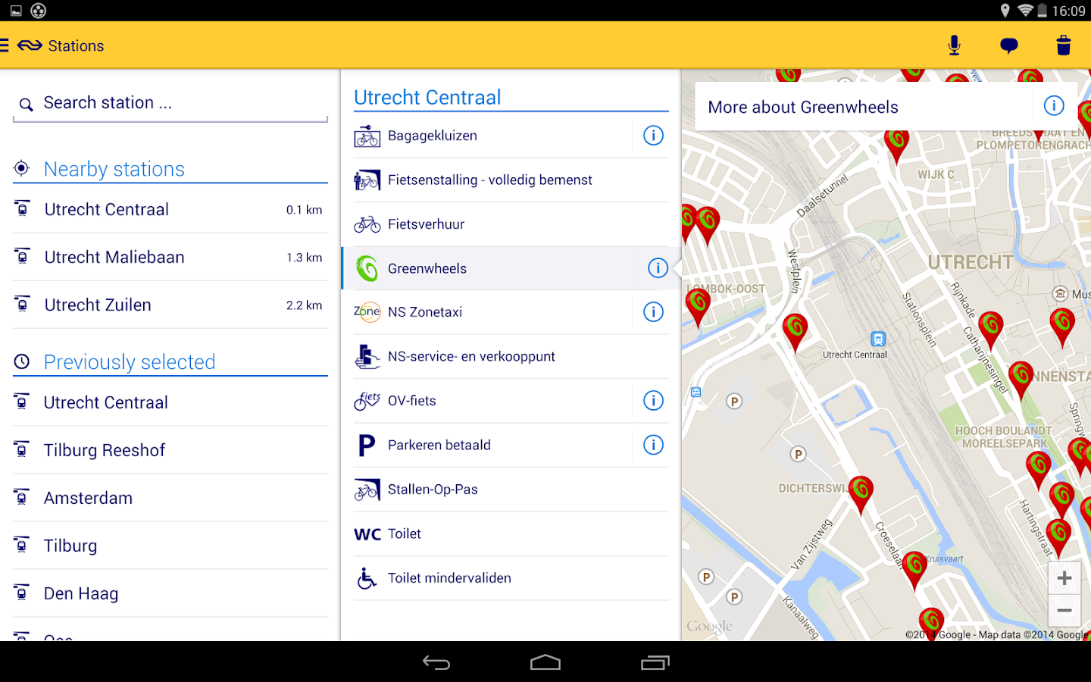The height and width of the screenshot is (682, 1091).
Task: Expand info for More about Greenwheels
Action: coord(1053,106)
